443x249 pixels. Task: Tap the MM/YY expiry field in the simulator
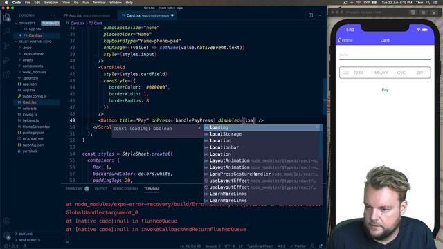pyautogui.click(x=381, y=73)
